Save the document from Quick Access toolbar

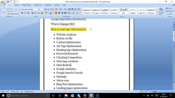tap(8, 2)
